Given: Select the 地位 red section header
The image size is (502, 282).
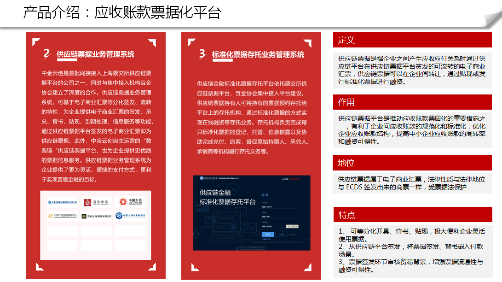Looking at the screenshot, I should (412, 163).
